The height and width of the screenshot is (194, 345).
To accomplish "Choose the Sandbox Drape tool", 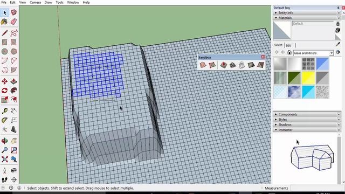I will [242, 65].
